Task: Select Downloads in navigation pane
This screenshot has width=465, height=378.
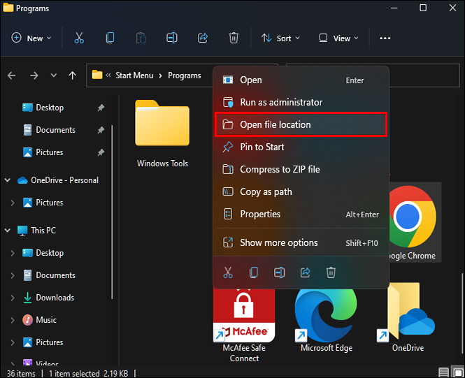Action: 55,298
